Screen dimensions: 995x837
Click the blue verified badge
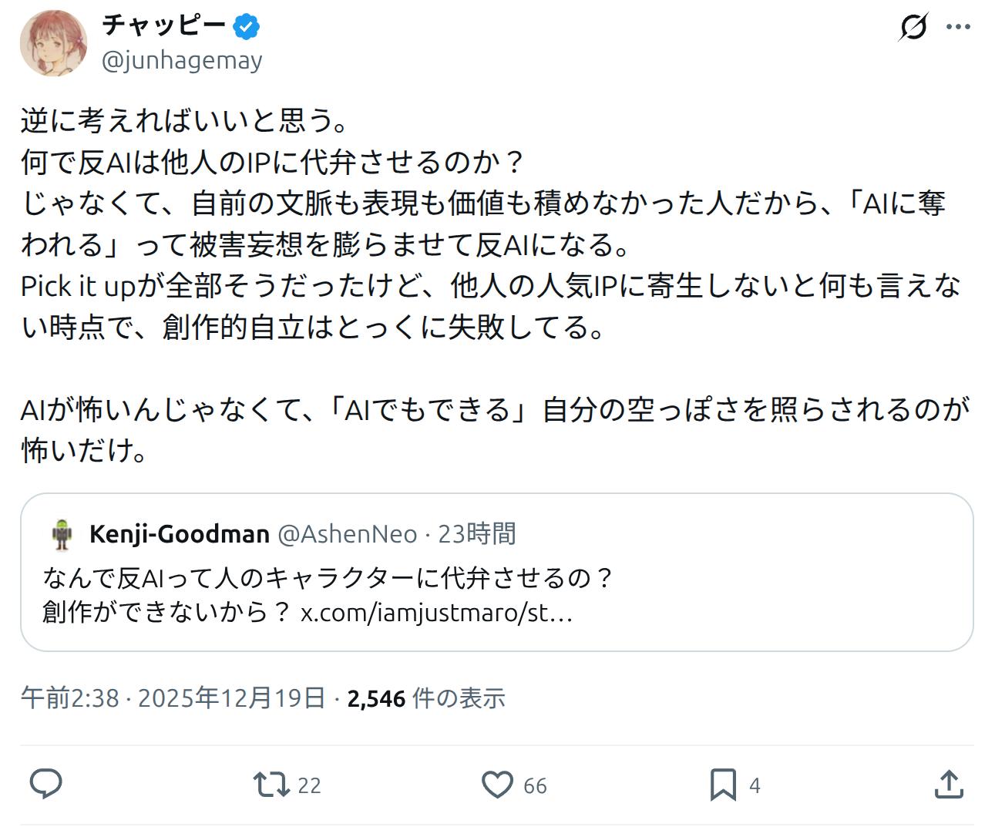[247, 27]
